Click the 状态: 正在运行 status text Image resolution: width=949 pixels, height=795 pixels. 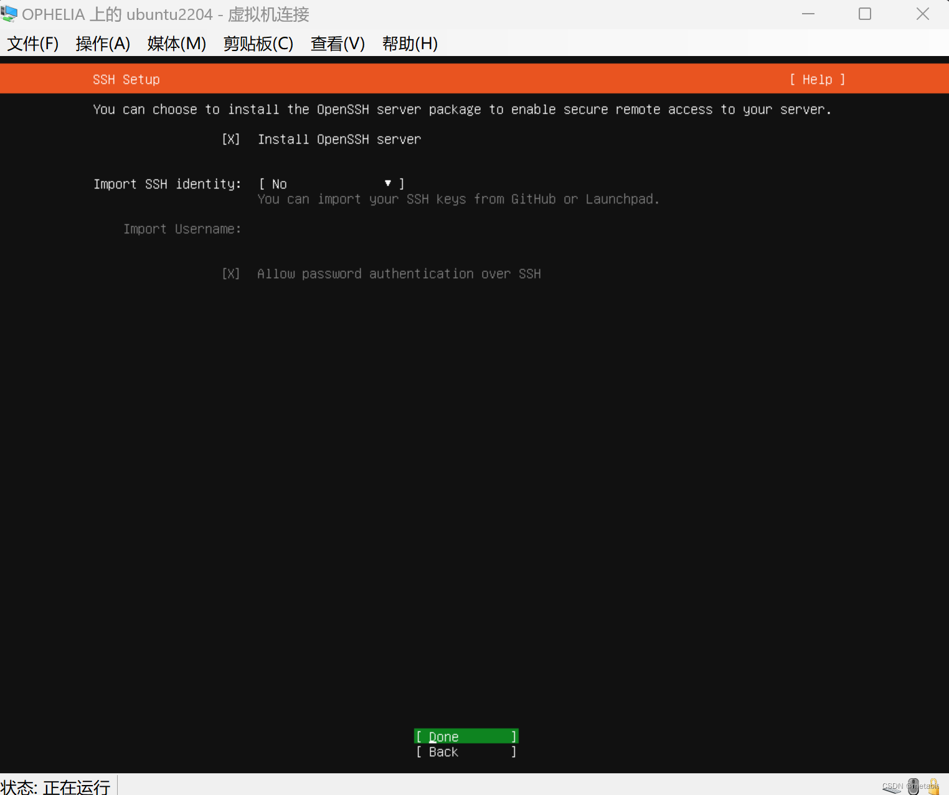[55, 787]
